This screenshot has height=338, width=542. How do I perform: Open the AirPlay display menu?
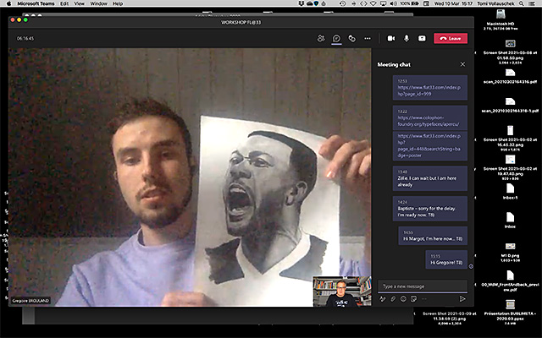tap(384, 3)
